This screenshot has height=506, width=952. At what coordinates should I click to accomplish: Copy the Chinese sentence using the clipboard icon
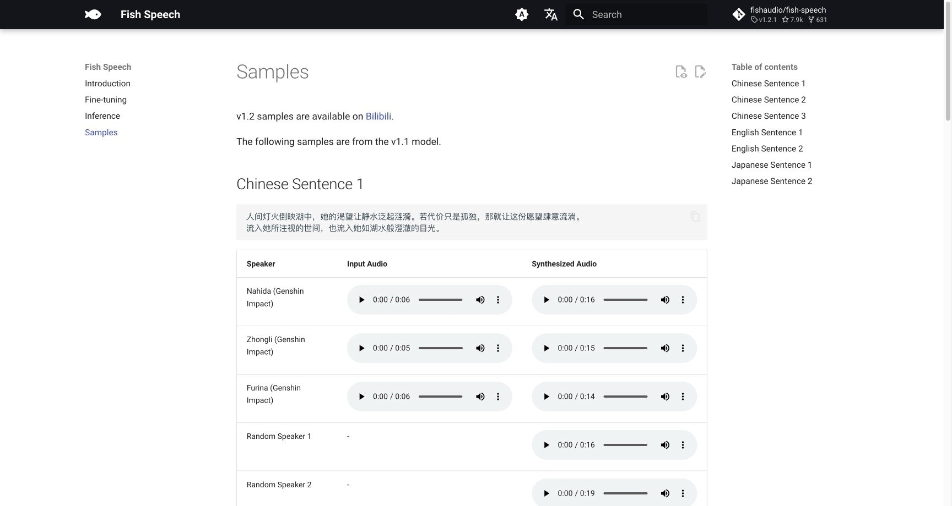coord(695,216)
